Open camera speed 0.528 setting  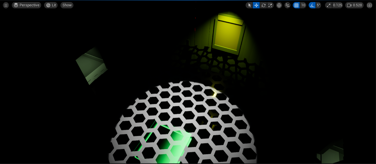[354, 5]
